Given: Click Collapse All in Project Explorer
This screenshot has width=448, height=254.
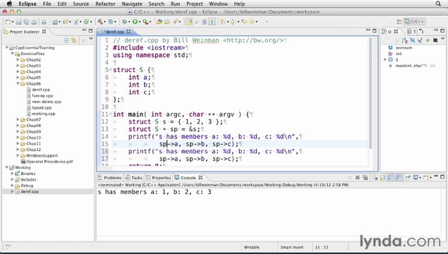Looking at the screenshot, I should 66,41.
